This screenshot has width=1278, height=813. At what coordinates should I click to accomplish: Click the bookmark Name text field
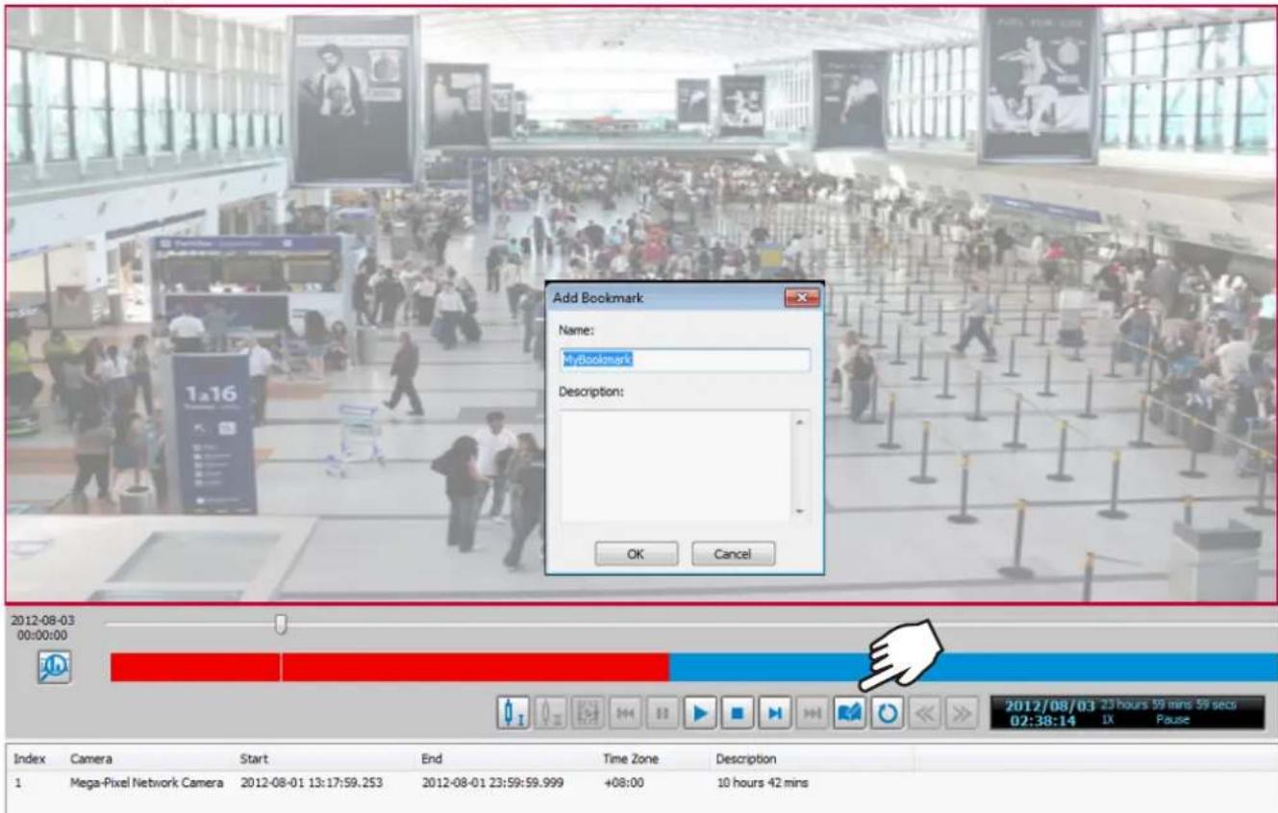685,360
